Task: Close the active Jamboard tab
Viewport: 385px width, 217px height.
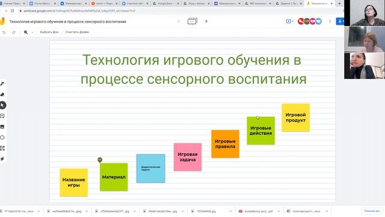Action: [331, 4]
